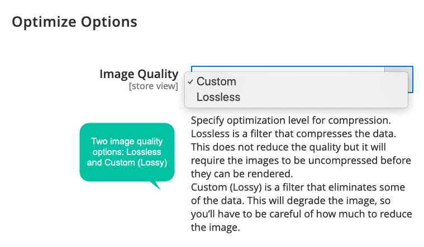Click 'Custom (Lossy) is a filter' sentence
The width and height of the screenshot is (424, 247).
coord(298,187)
